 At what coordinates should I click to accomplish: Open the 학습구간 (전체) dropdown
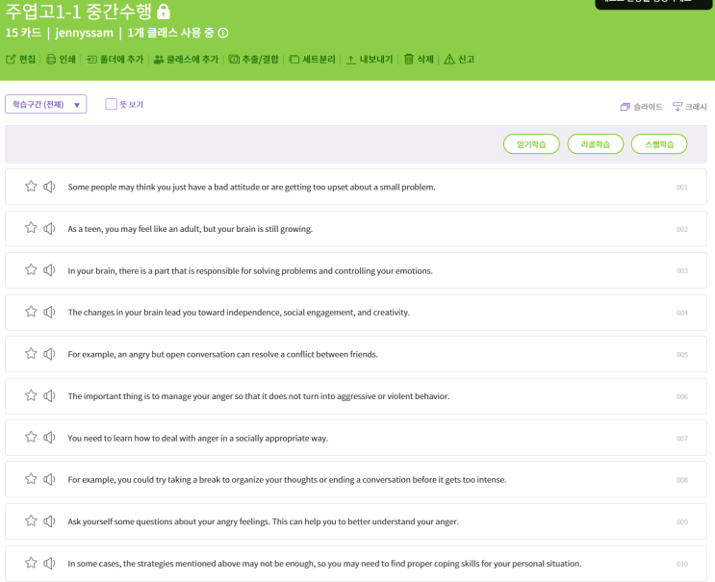(x=45, y=104)
